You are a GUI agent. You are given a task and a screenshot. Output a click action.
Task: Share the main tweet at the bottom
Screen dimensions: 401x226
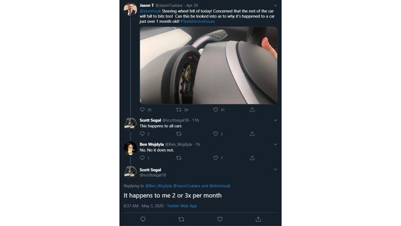point(258,219)
